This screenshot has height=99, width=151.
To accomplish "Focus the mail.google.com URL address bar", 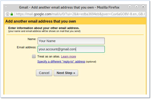I will point(80,14).
